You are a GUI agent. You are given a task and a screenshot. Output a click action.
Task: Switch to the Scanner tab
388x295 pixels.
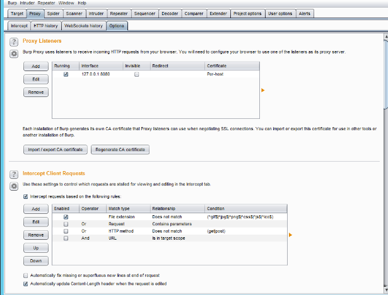coord(74,14)
